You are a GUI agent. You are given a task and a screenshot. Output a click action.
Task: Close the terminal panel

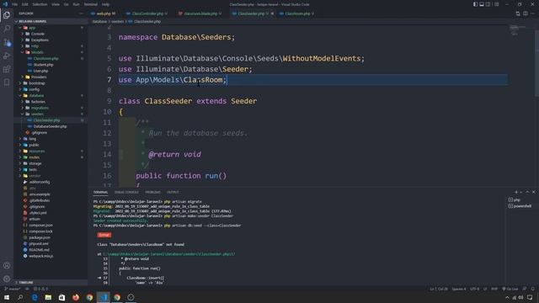pos(533,192)
